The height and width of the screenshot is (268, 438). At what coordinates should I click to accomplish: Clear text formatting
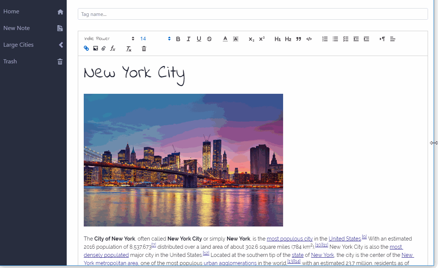click(129, 49)
